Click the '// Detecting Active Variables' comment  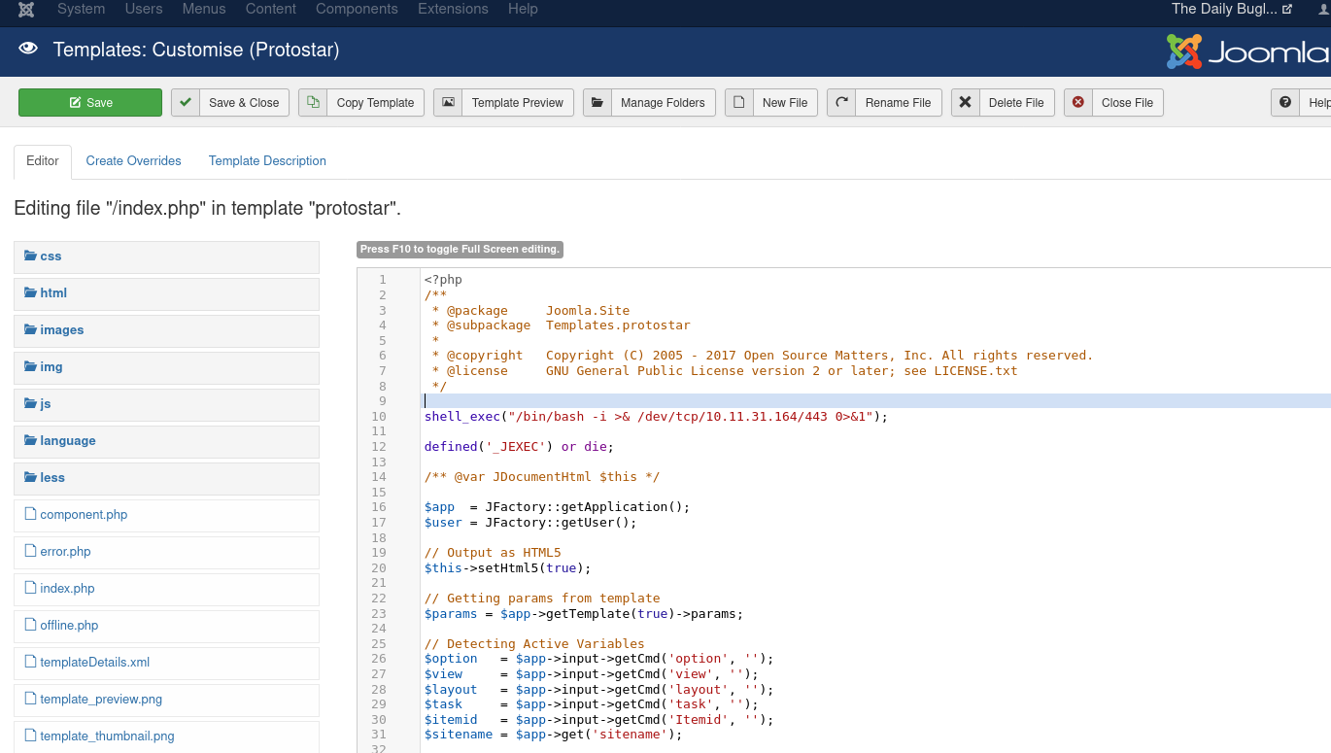[533, 644]
